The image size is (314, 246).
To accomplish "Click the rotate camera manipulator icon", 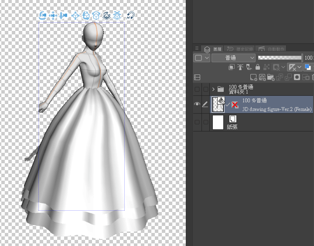I will pos(43,16).
